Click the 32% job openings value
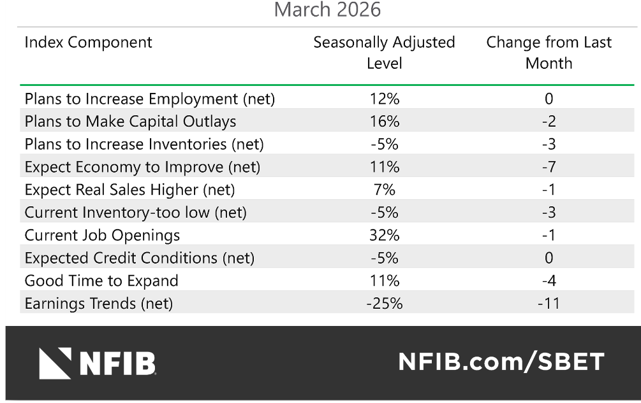This screenshot has width=641, height=403. pos(384,236)
